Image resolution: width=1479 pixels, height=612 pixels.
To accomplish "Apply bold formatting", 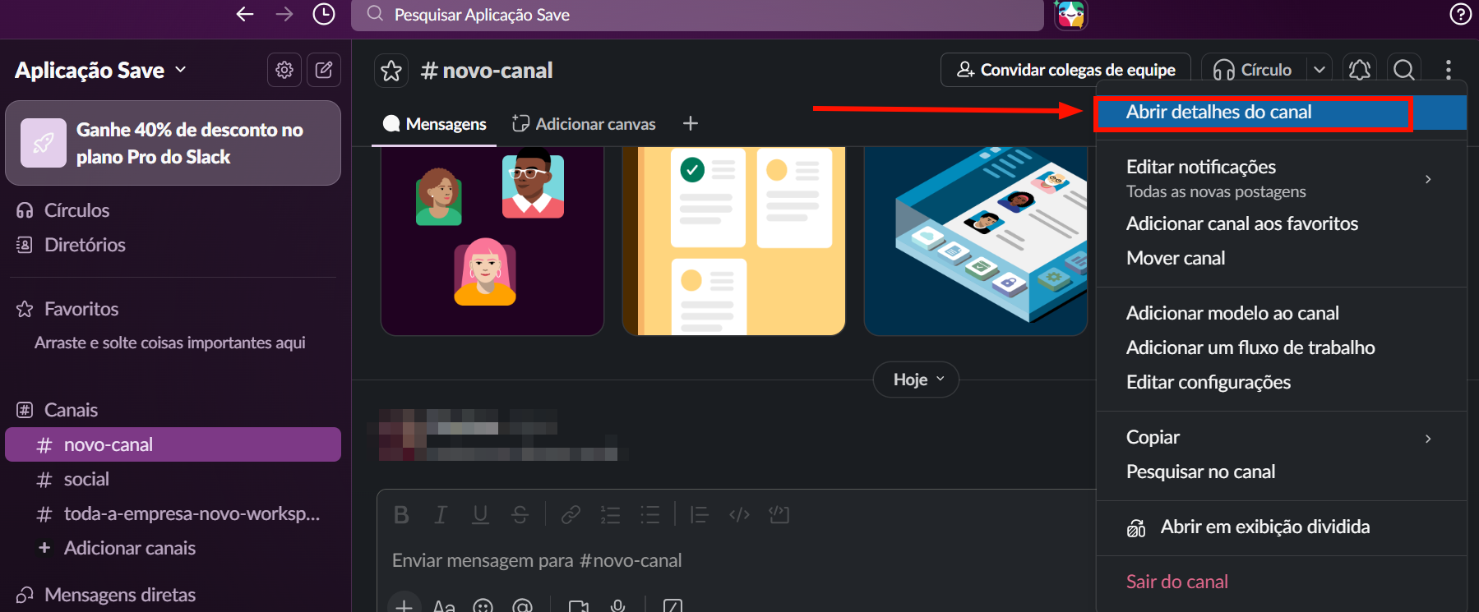I will click(401, 515).
